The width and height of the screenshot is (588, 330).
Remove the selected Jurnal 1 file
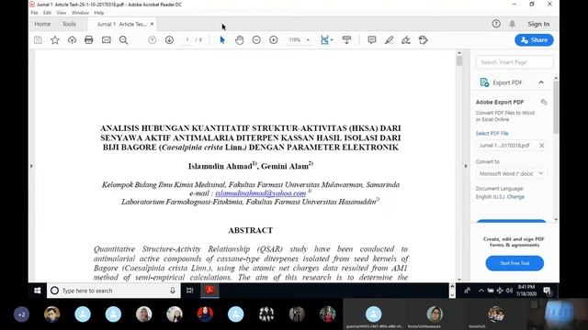(x=541, y=146)
